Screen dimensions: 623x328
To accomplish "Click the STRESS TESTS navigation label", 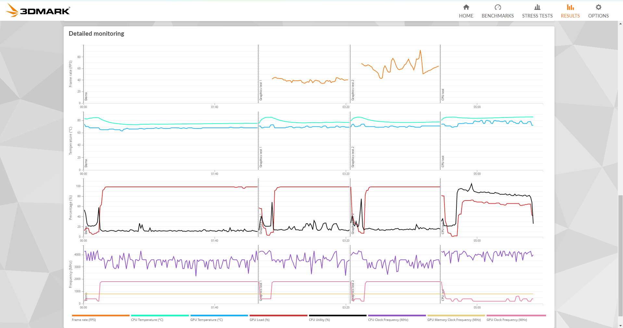I will 537,16.
